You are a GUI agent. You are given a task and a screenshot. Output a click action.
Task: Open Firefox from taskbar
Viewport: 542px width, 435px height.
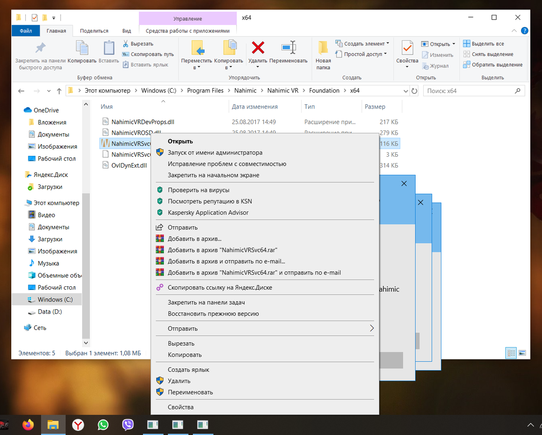[28, 425]
